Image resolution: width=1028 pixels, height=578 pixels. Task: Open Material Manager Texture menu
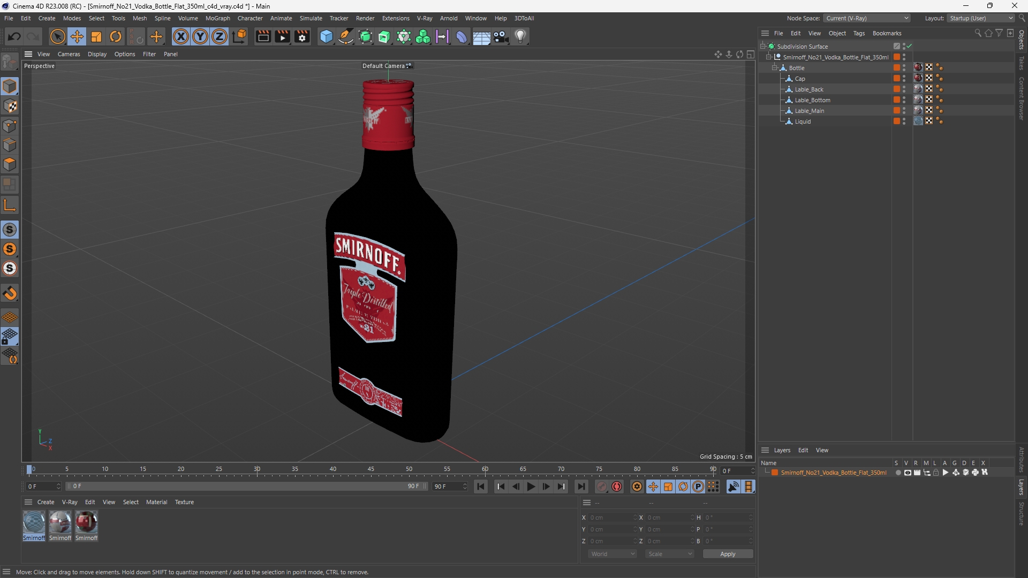[x=184, y=502]
